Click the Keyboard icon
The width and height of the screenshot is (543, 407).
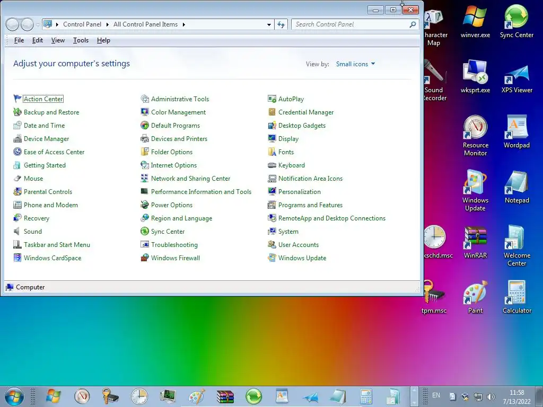tap(272, 165)
